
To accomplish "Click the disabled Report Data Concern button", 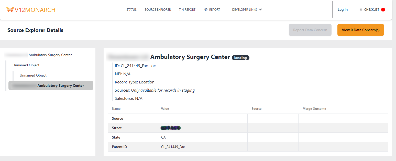I will (x=310, y=30).
